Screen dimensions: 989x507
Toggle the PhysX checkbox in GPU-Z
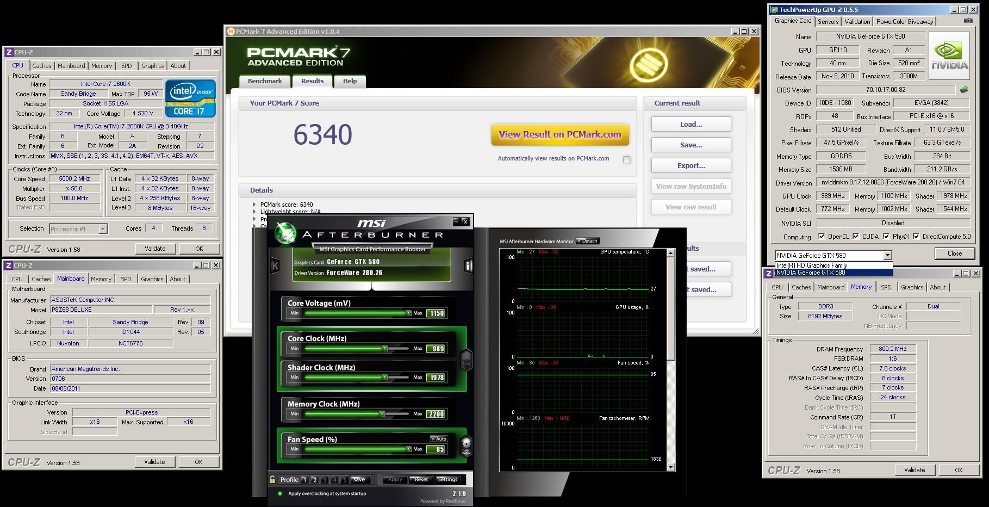(886, 237)
